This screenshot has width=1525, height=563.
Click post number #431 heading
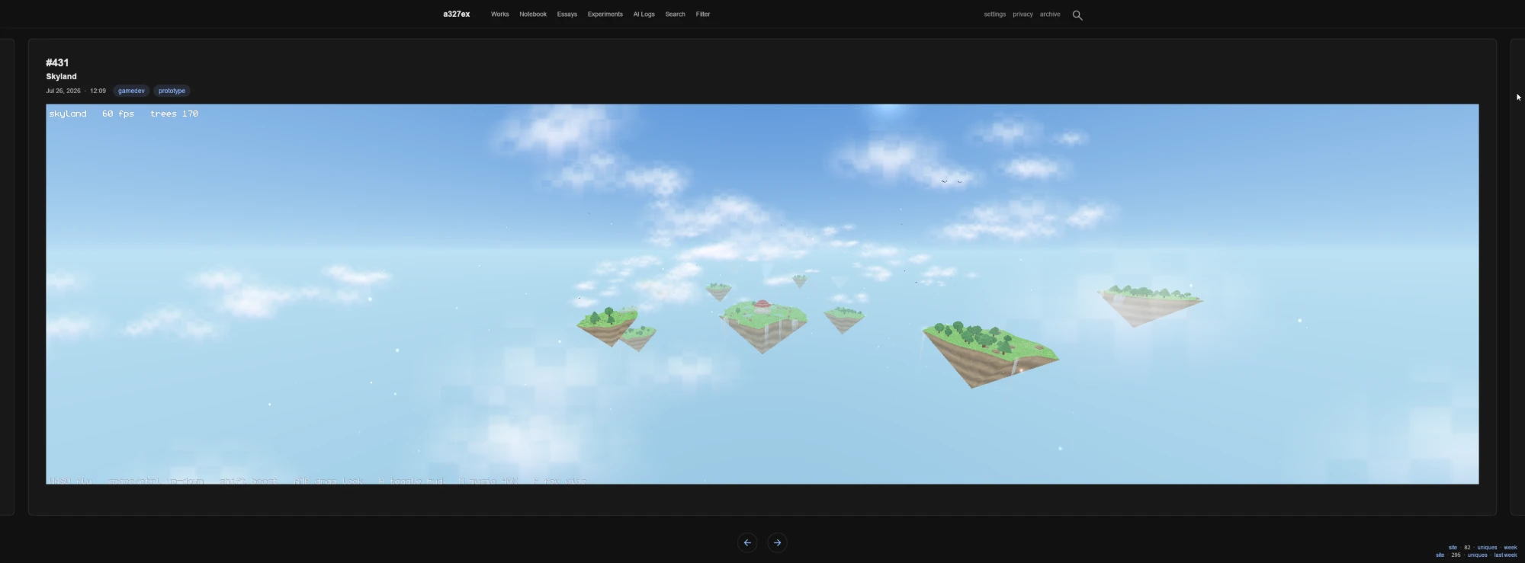(x=57, y=62)
